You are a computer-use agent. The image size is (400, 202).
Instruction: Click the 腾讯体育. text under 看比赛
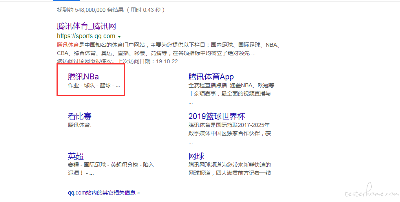(x=79, y=125)
